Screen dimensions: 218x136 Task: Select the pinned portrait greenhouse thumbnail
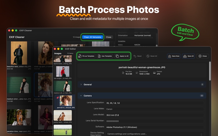65,101
